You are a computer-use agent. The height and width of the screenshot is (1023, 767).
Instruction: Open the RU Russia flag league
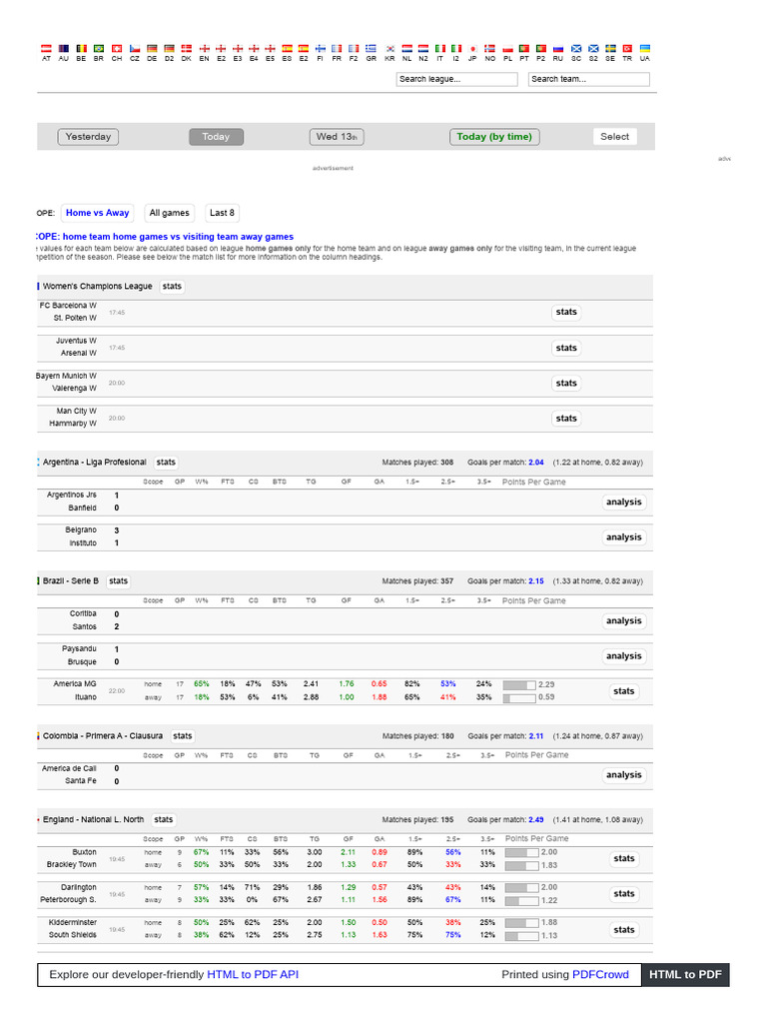coord(558,49)
